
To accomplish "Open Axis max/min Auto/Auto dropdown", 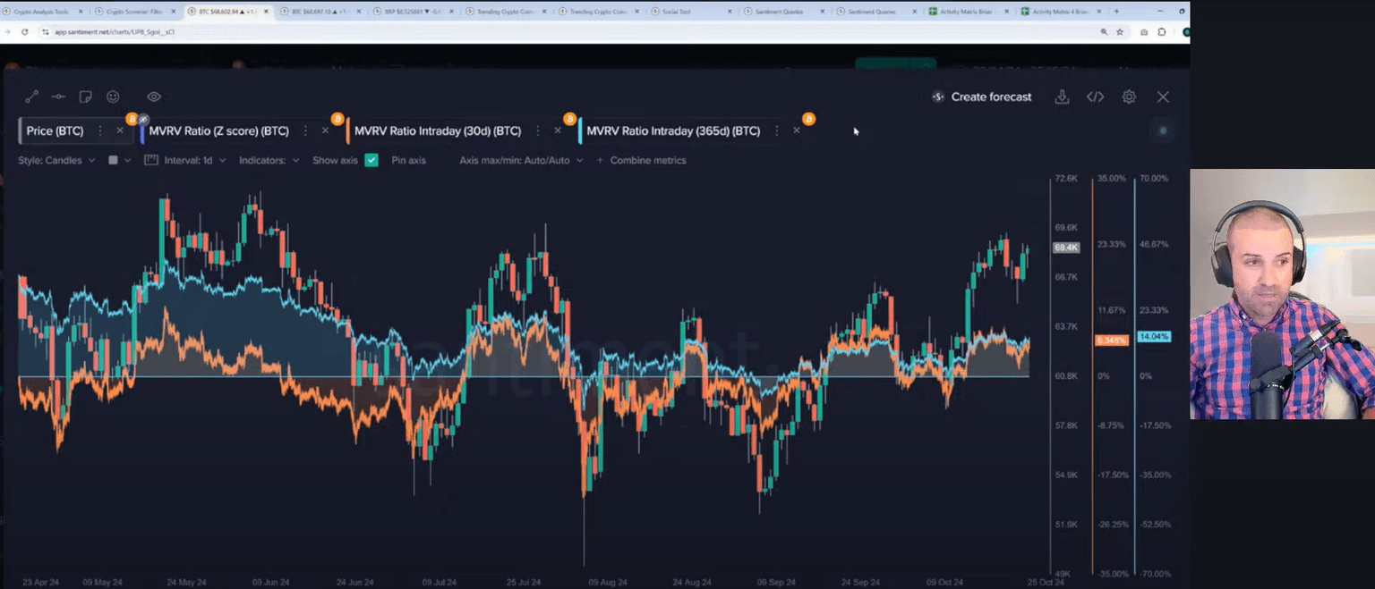I will pyautogui.click(x=521, y=161).
